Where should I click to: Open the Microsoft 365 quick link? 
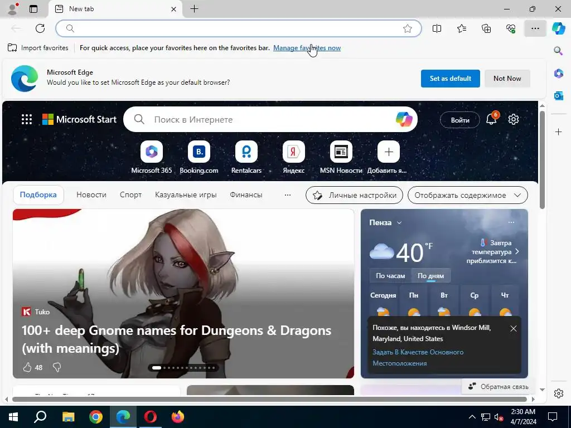point(152,158)
